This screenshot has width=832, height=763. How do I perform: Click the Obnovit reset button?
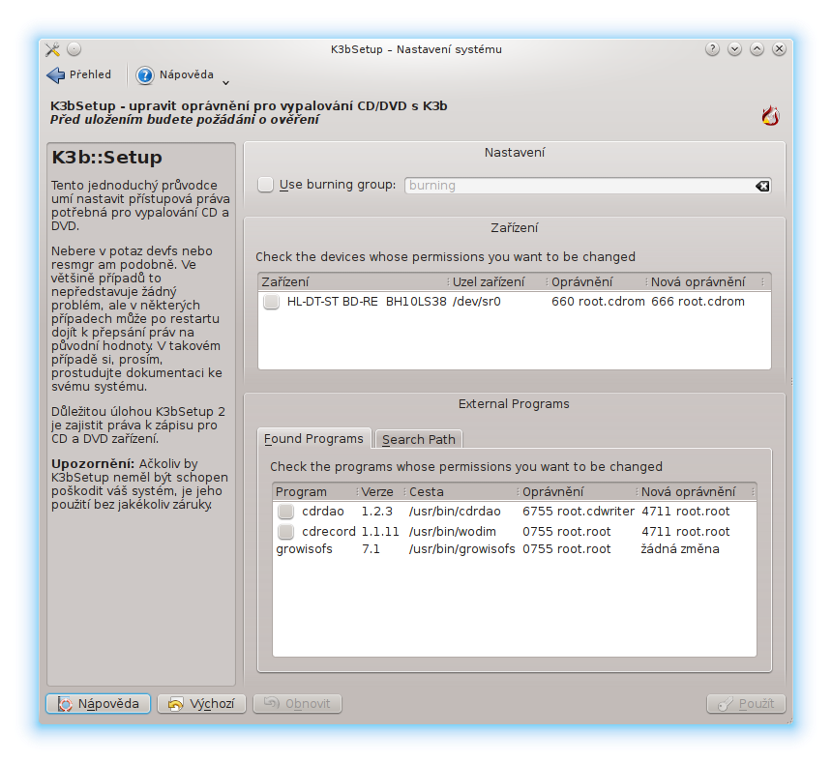tap(297, 704)
